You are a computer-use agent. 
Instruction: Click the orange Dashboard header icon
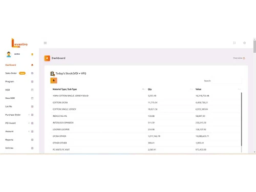47,58
